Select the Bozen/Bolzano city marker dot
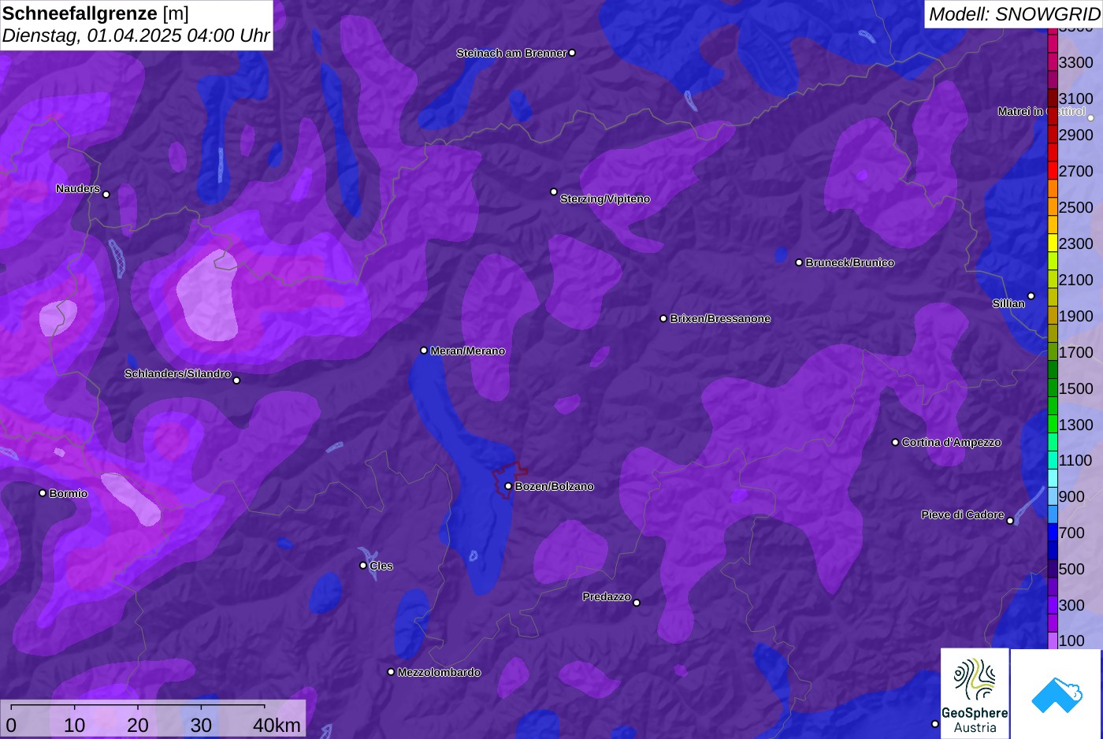 (x=508, y=486)
